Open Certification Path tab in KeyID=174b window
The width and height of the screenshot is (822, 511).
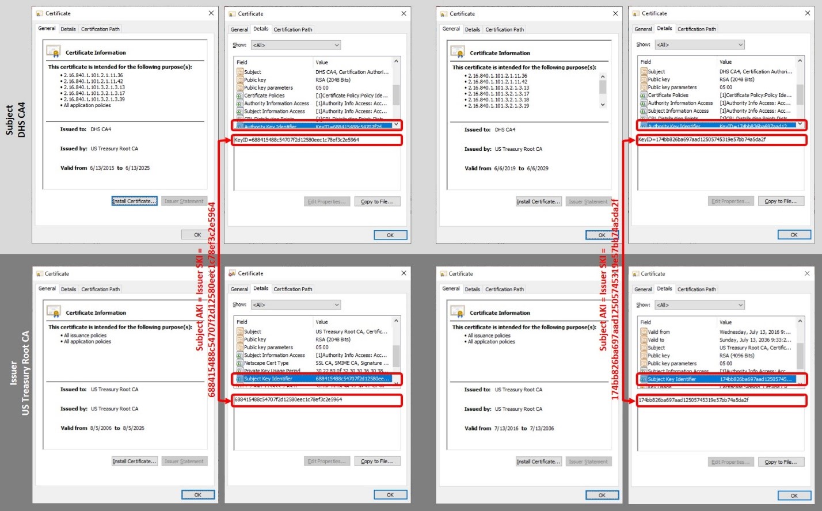pos(697,29)
